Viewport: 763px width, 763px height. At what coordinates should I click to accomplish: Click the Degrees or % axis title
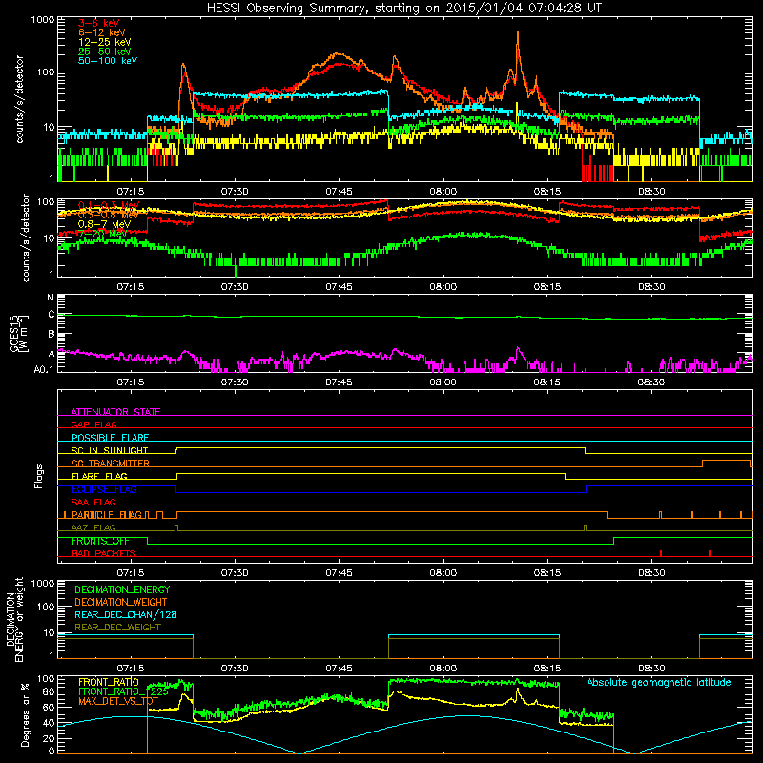pos(25,714)
